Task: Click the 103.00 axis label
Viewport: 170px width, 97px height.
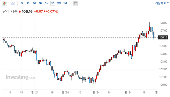Action: click(163, 62)
